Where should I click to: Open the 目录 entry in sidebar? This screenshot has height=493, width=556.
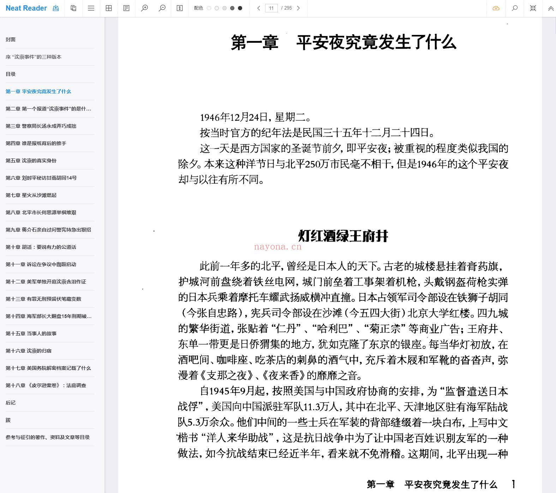[x=50, y=74]
